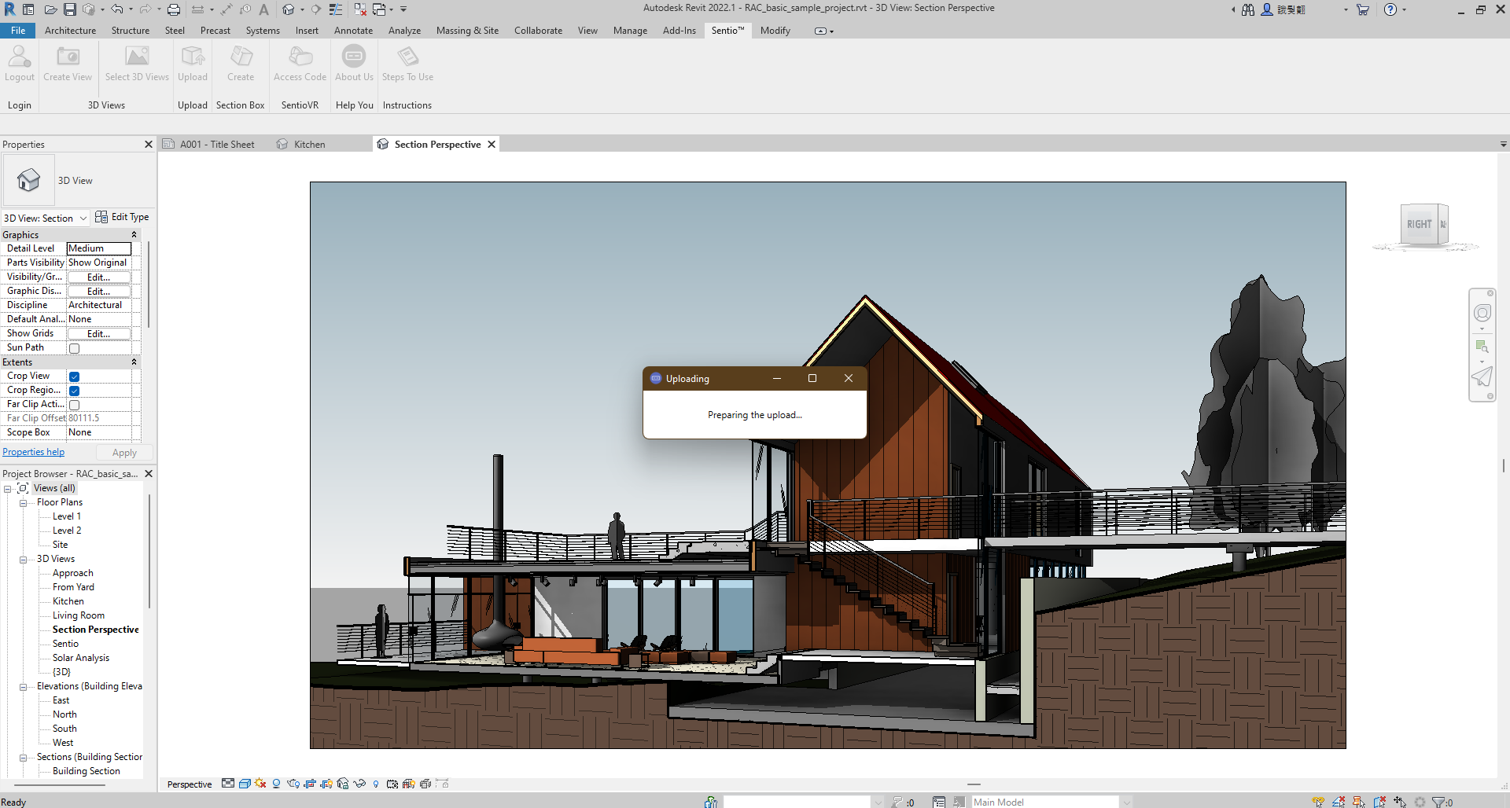Open the Main Model design options dropdown
1510x808 pixels.
1126,802
